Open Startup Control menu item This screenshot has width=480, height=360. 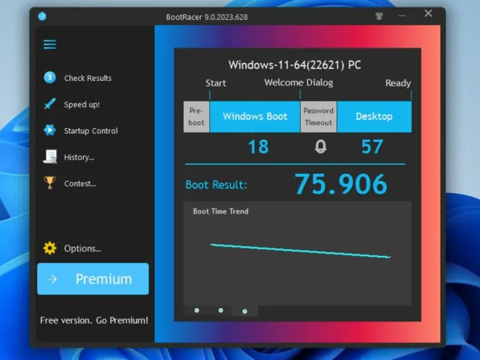click(91, 131)
